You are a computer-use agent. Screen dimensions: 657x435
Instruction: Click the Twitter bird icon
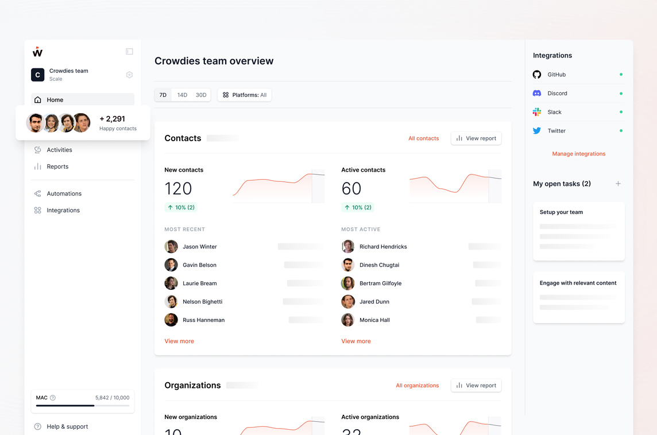537,131
